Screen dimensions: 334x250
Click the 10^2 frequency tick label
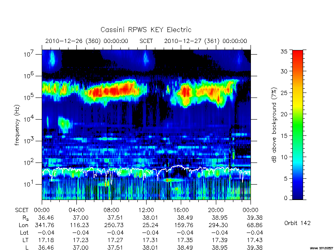click(29, 162)
